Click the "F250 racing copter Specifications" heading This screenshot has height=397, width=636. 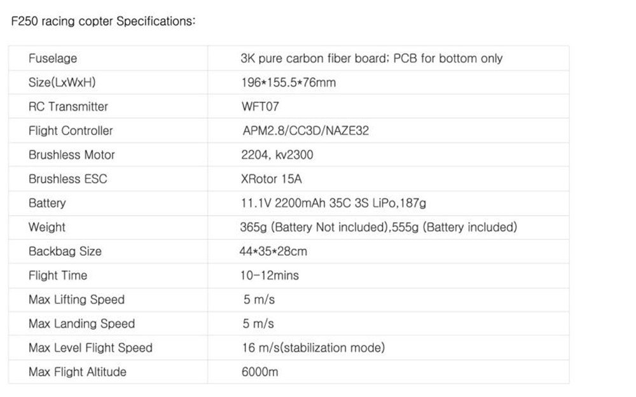point(103,21)
